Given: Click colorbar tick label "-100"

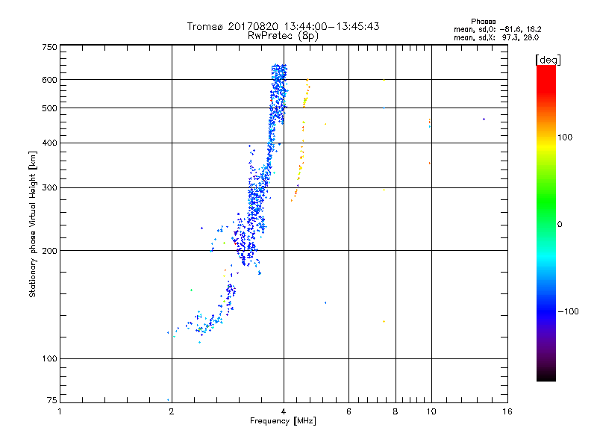Looking at the screenshot, I should click(x=568, y=311).
